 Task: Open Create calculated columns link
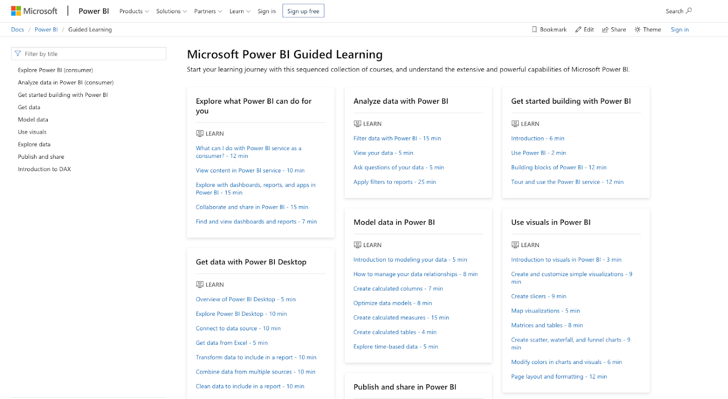tap(398, 289)
